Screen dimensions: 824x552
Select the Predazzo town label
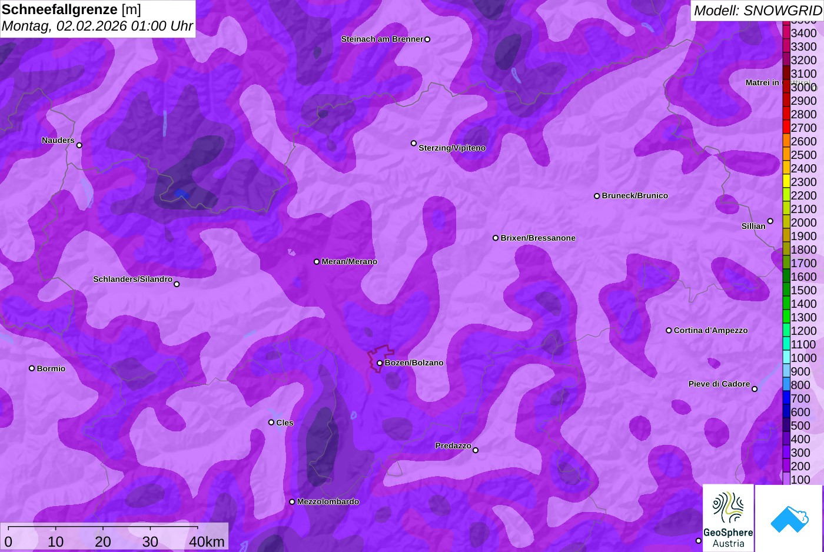453,445
